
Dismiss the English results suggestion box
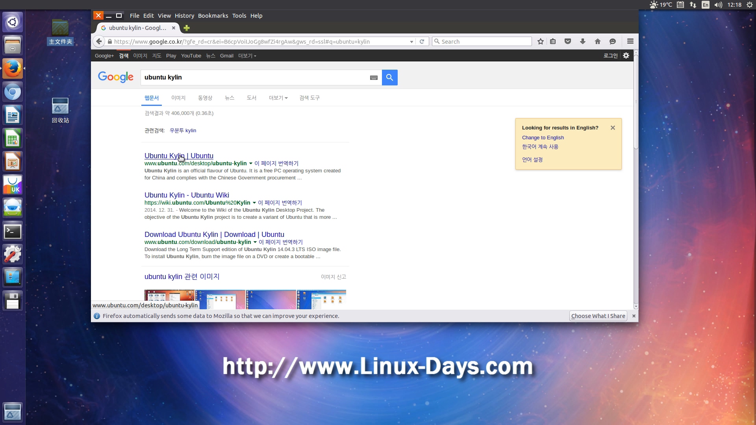coord(613,128)
